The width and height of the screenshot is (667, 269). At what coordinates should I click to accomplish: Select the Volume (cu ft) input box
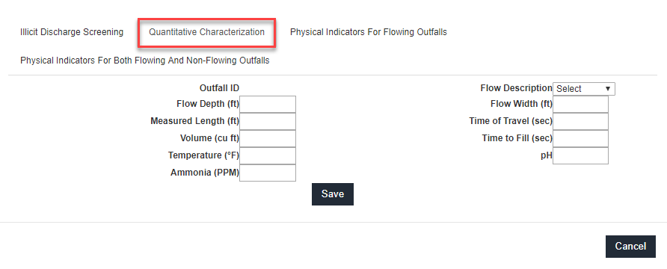[x=268, y=138]
